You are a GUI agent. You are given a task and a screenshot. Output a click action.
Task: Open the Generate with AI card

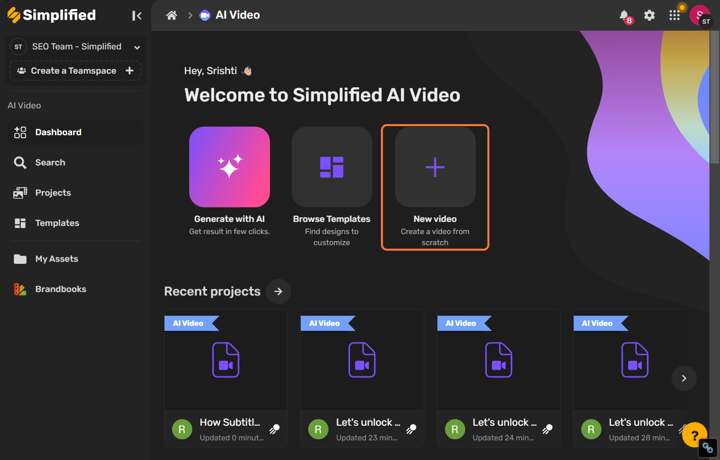230,167
